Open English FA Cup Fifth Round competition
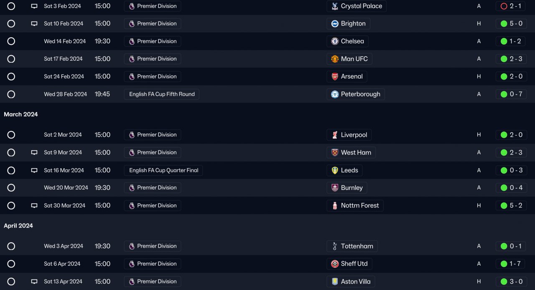Screen dimensions: 535x290 pyautogui.click(x=162, y=94)
